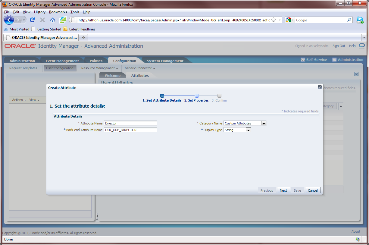Open the File menu
Image resolution: width=369 pixels, height=245 pixels.
click(7, 12)
